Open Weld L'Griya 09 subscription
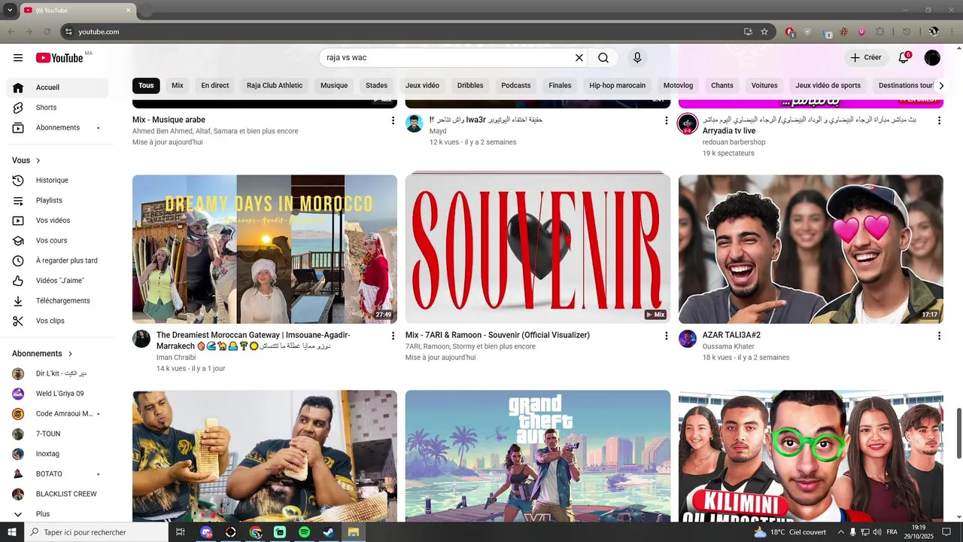963x542 pixels. (57, 394)
